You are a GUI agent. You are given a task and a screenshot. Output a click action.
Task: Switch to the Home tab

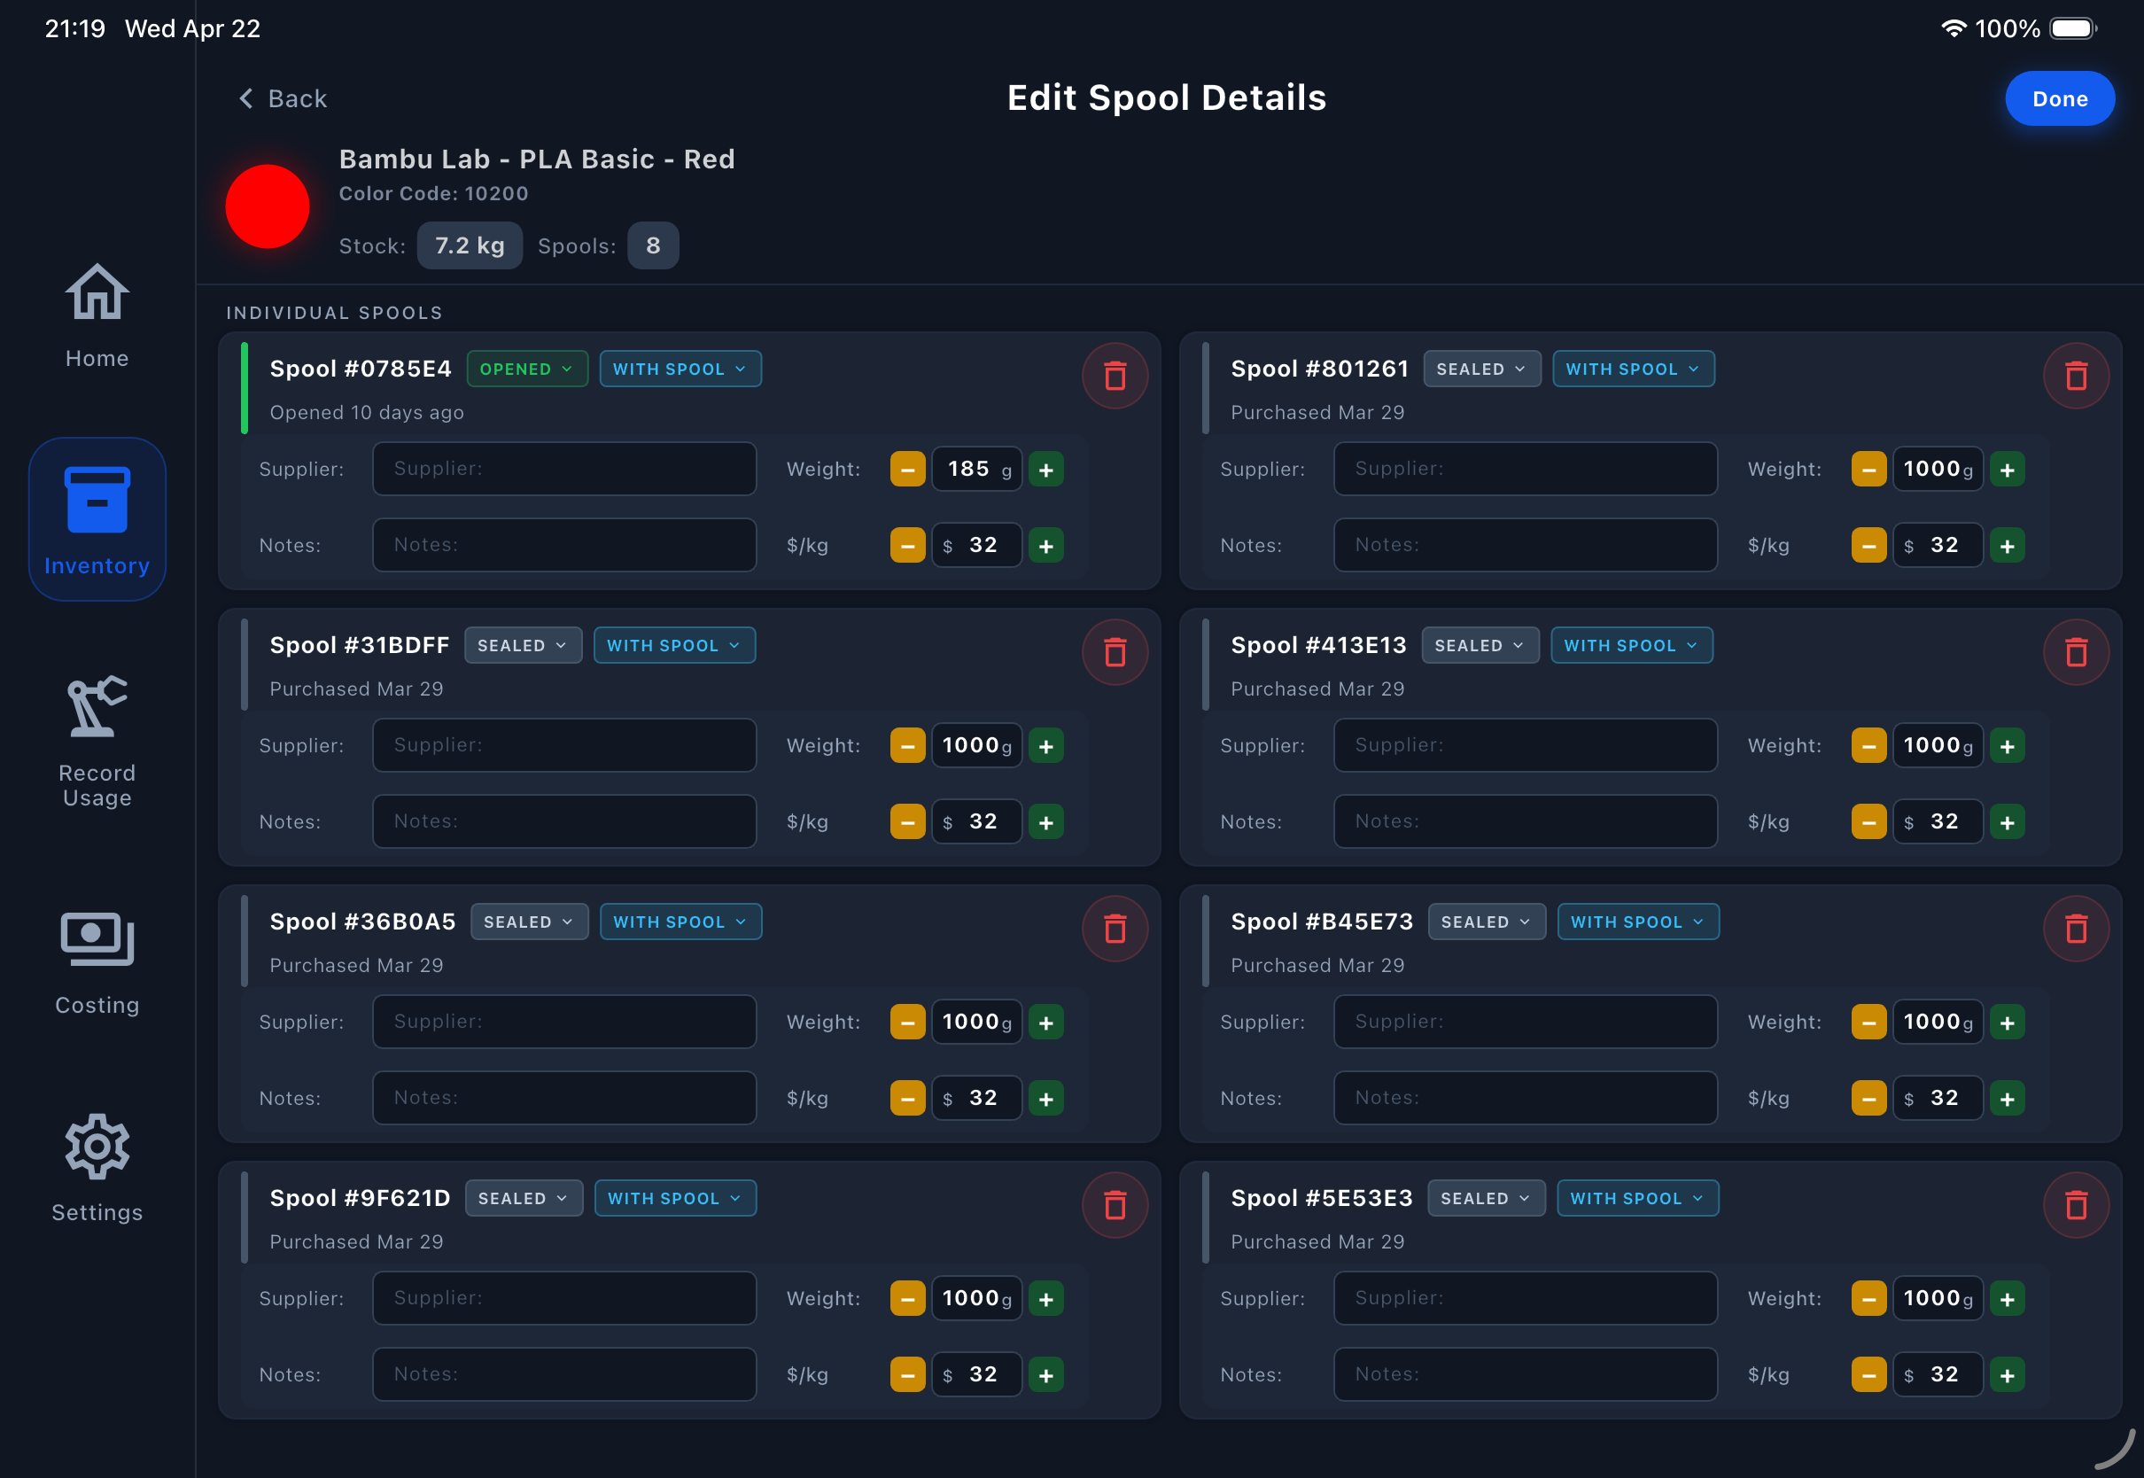[x=97, y=315]
